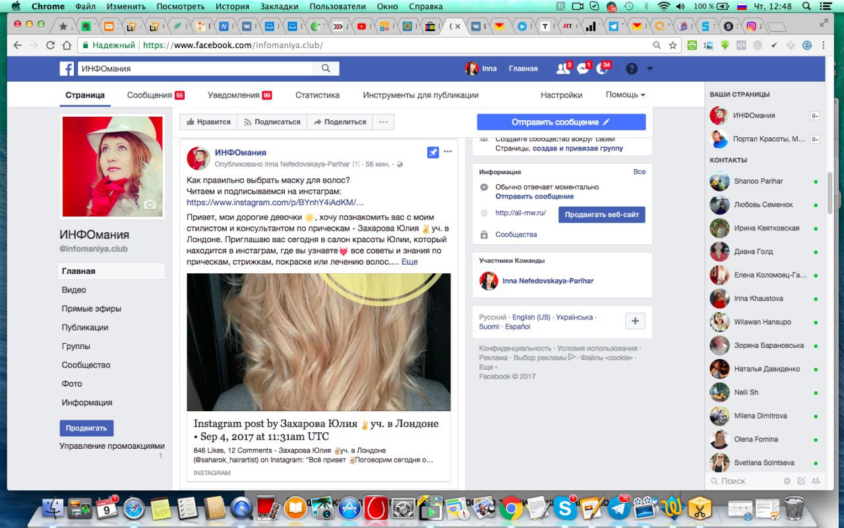
Task: Open Safari compass icon in the Dock
Action: pyautogui.click(x=134, y=508)
